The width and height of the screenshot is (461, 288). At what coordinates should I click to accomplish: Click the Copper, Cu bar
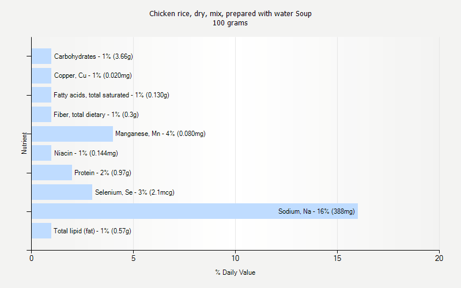pyautogui.click(x=41, y=75)
